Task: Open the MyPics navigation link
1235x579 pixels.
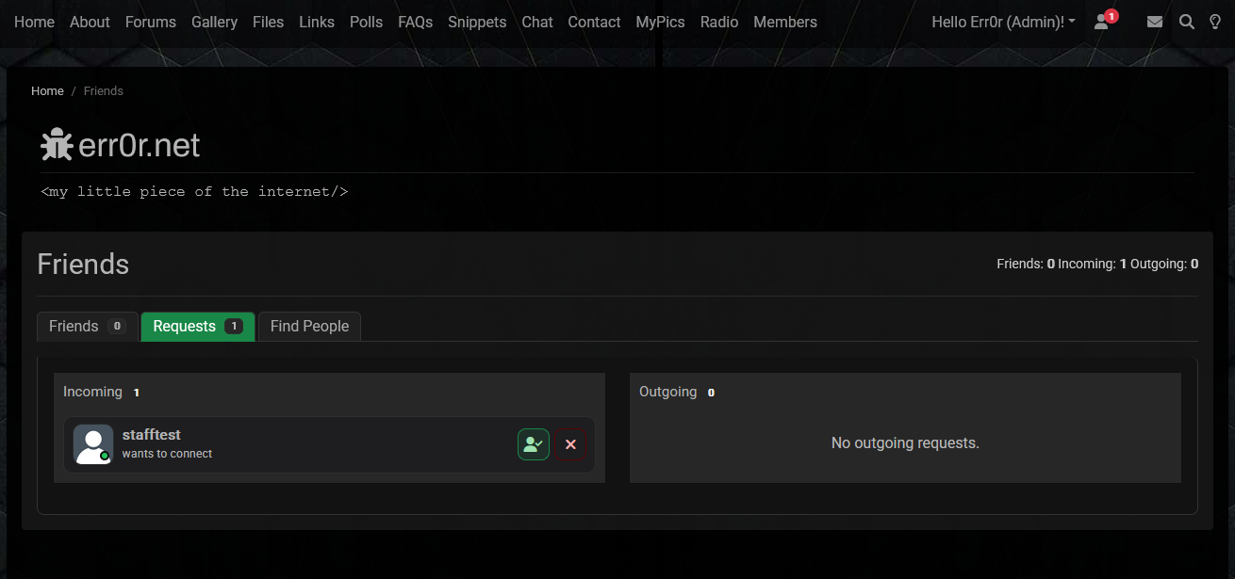Action: [x=660, y=22]
